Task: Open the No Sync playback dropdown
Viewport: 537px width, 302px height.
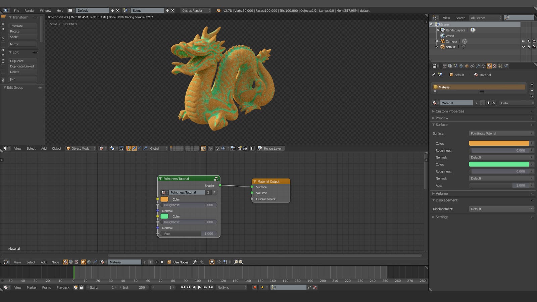Action: point(232,287)
